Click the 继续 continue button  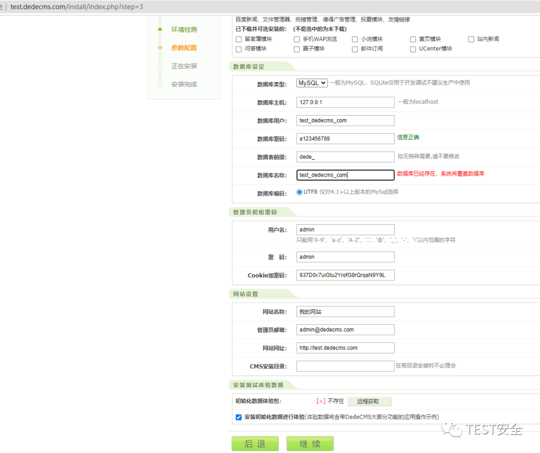pyautogui.click(x=310, y=443)
